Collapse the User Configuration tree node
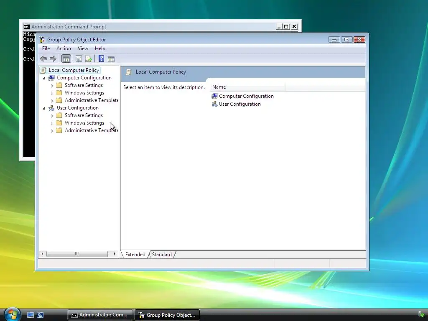This screenshot has height=321, width=428. pyautogui.click(x=44, y=108)
